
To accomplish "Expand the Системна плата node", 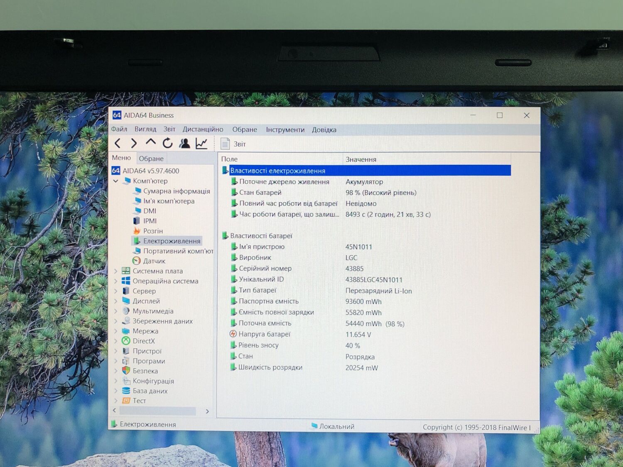I will [x=116, y=271].
